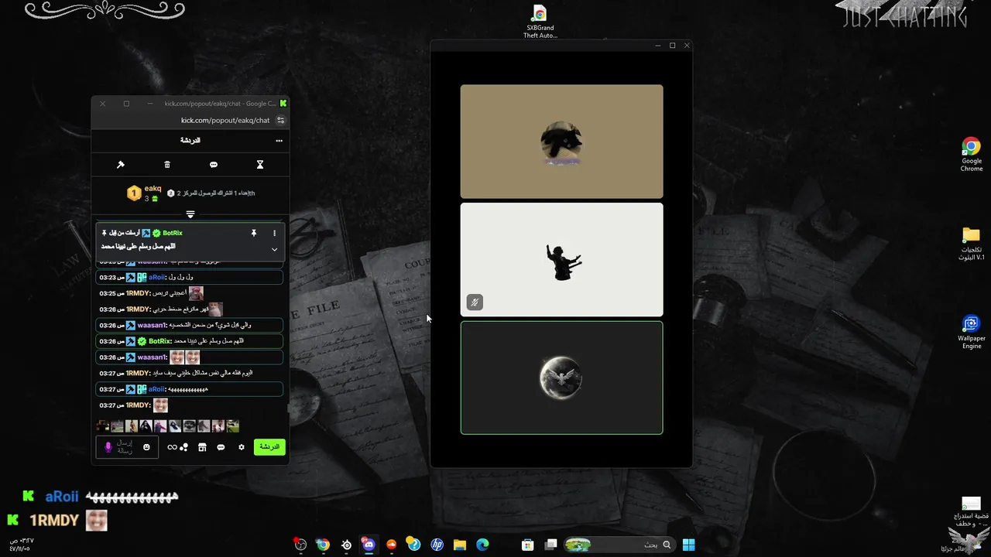Click the BotRix username in pinned message
The image size is (991, 557).
pos(173,233)
